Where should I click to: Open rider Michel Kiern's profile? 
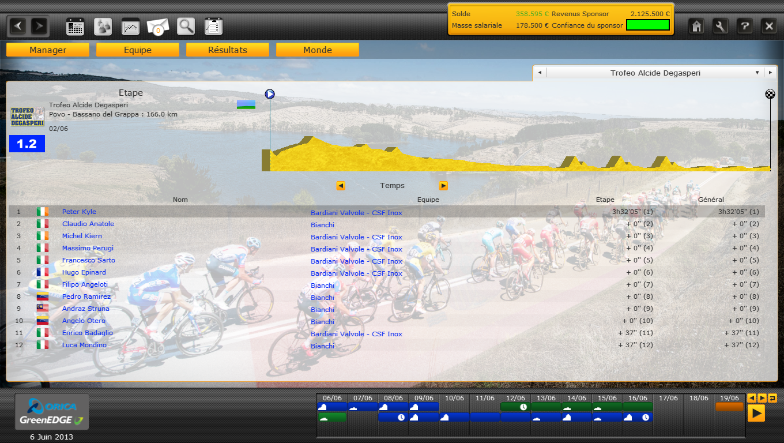82,236
